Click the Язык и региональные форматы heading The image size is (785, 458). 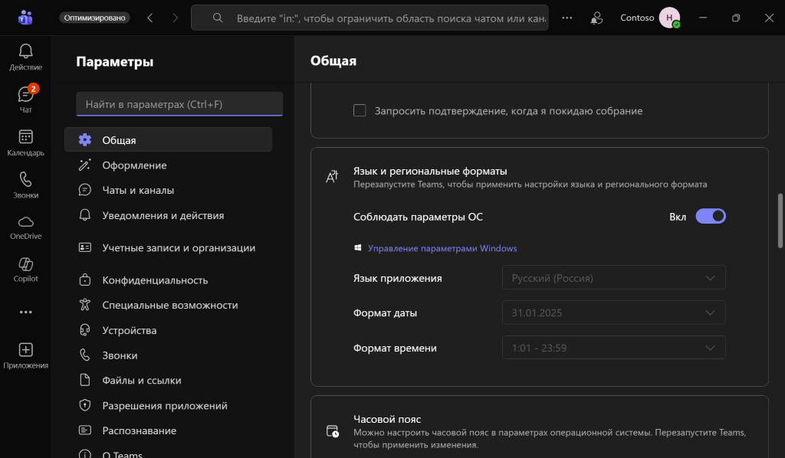coord(430,171)
